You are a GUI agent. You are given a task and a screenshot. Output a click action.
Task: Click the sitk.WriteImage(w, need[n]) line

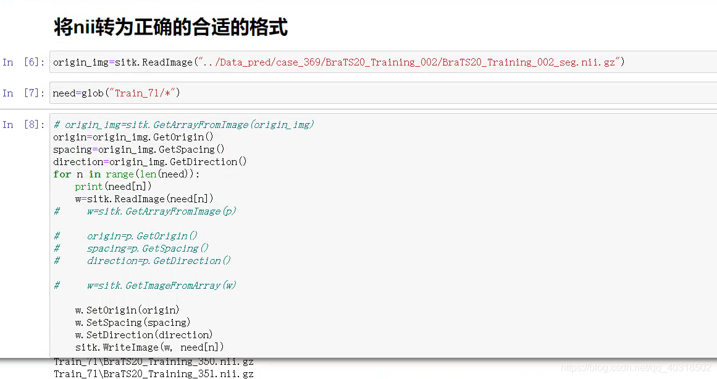pos(149,347)
